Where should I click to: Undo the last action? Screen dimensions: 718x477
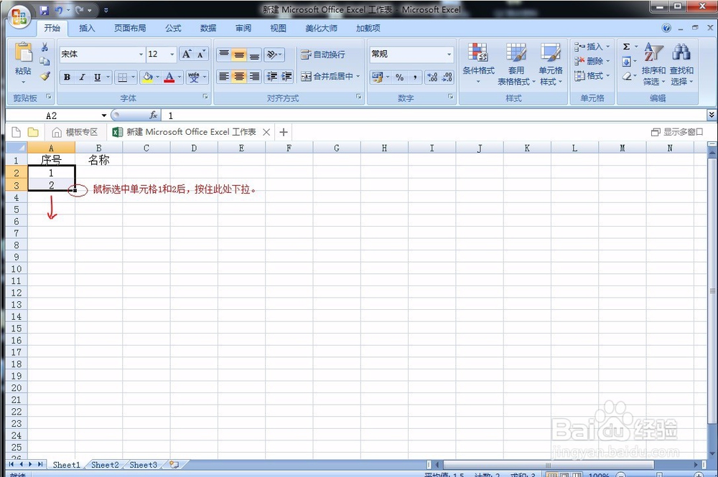click(59, 9)
